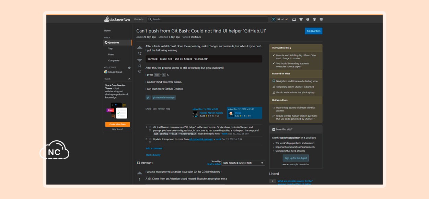The height and width of the screenshot is (199, 429).
Task: Open Companies in the left sidebar
Action: [x=114, y=60]
